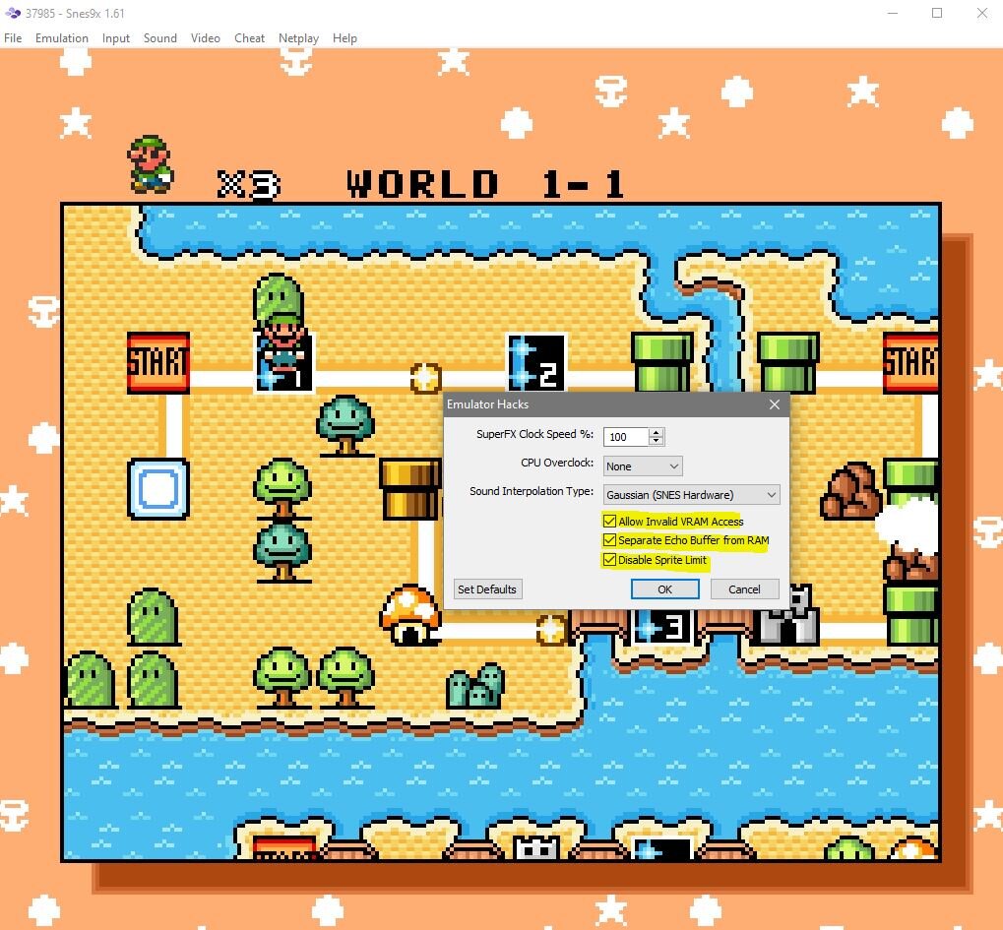This screenshot has height=930, width=1003.
Task: Open the Help menu
Action: coord(345,38)
